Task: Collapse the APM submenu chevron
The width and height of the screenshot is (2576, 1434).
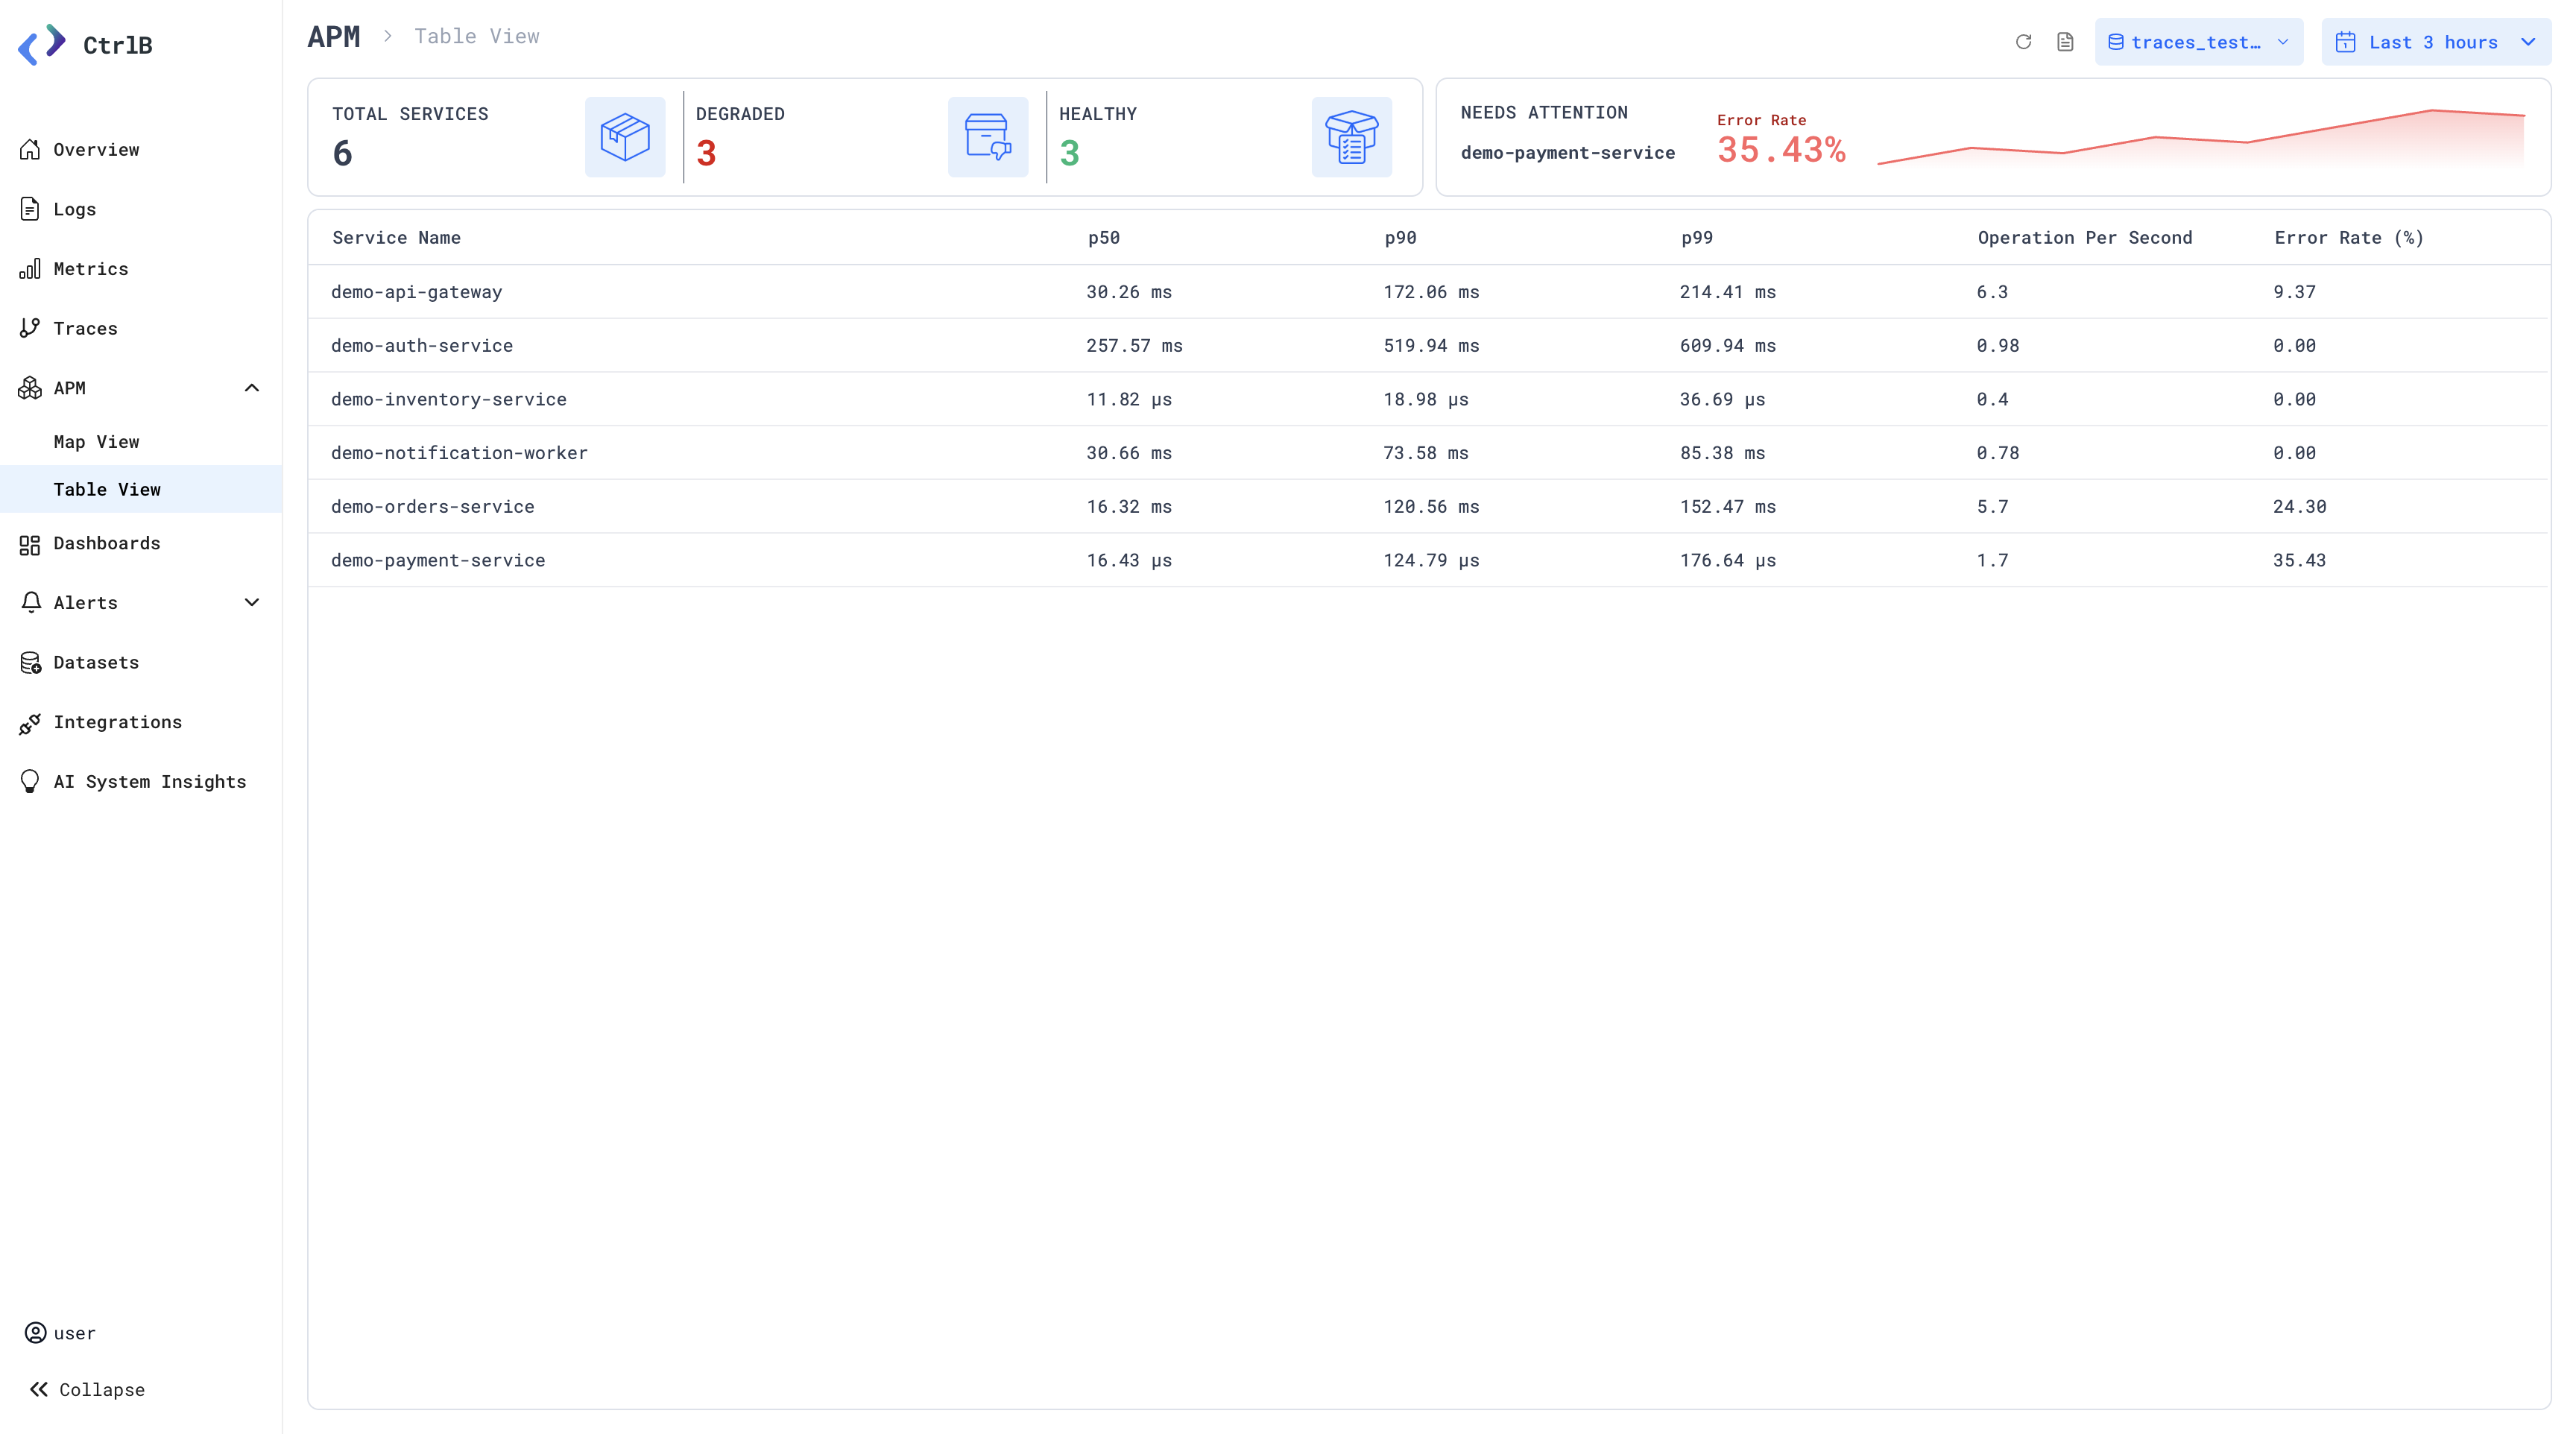Action: pyautogui.click(x=252, y=388)
